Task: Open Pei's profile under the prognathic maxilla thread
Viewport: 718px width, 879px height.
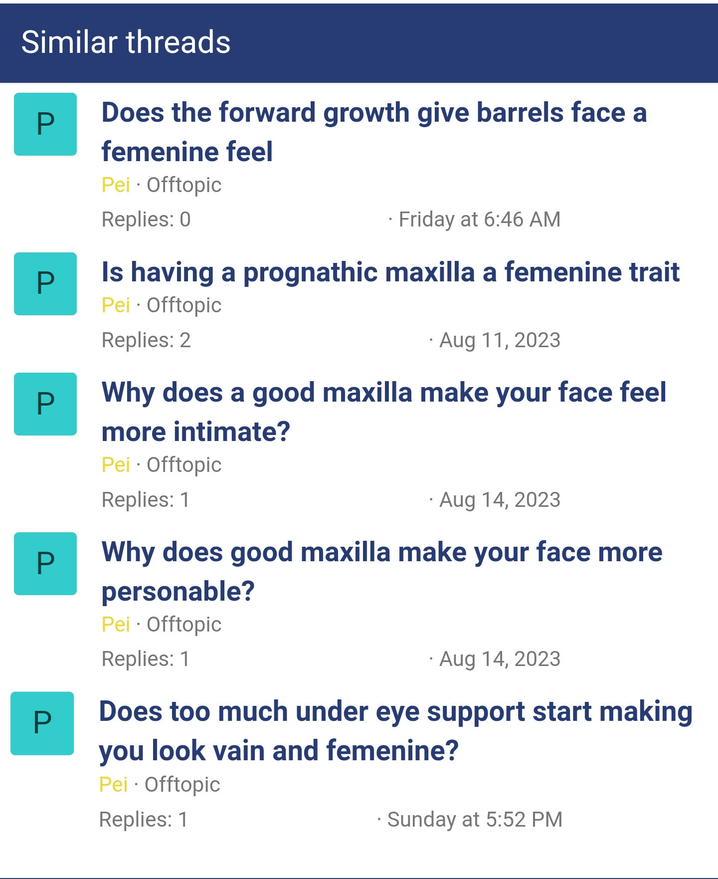Action: 116,305
